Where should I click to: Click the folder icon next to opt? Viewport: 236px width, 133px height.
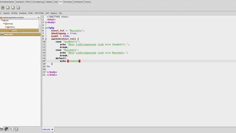(x=4, y=20)
